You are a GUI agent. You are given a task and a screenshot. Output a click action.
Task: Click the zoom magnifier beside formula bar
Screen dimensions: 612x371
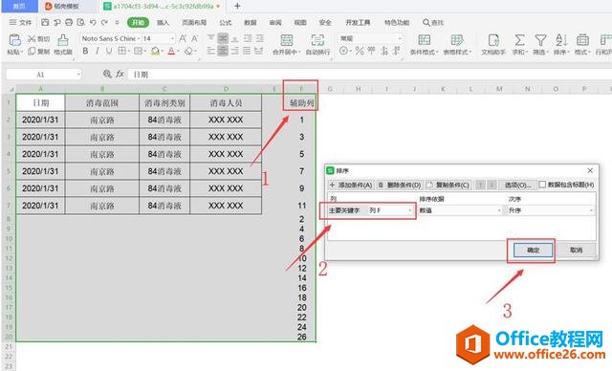pos(107,74)
